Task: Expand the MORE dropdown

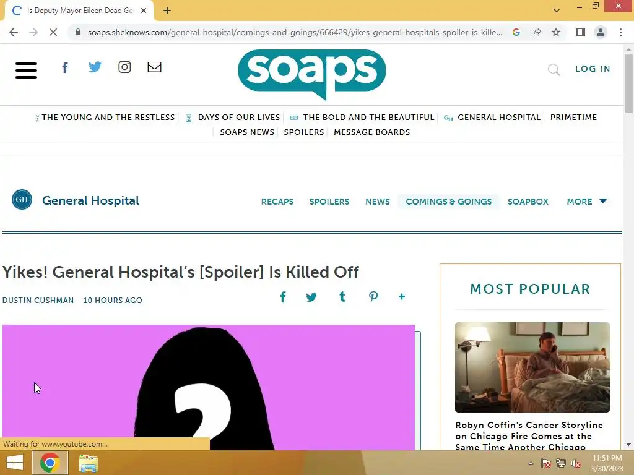Action: click(x=587, y=202)
